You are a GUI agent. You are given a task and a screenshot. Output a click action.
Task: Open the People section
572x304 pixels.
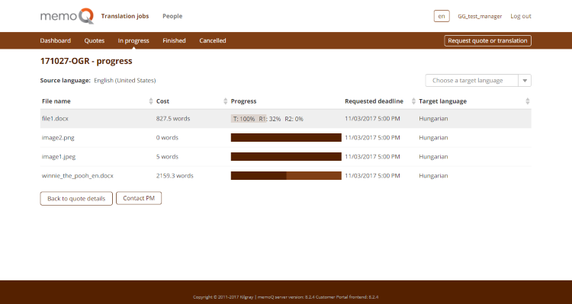click(x=172, y=16)
